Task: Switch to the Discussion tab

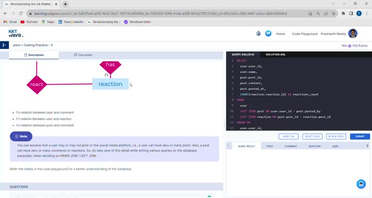Action: pos(83,55)
